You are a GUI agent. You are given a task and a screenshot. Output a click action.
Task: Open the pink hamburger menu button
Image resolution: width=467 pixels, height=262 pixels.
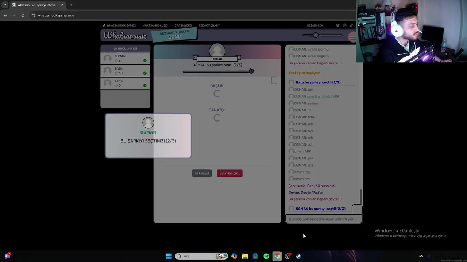click(352, 37)
